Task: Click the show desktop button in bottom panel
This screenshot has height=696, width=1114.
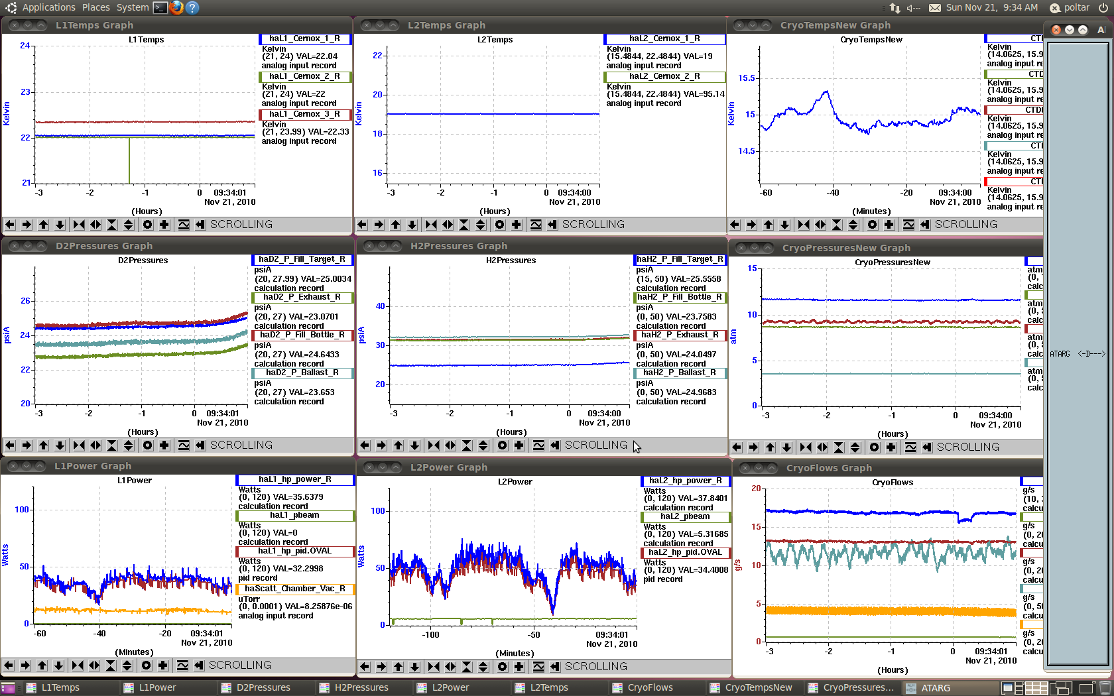Action: tap(7, 688)
